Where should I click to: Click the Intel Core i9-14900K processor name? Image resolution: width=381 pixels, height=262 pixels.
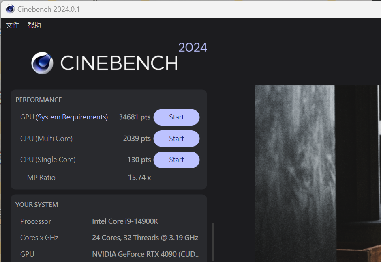point(125,221)
